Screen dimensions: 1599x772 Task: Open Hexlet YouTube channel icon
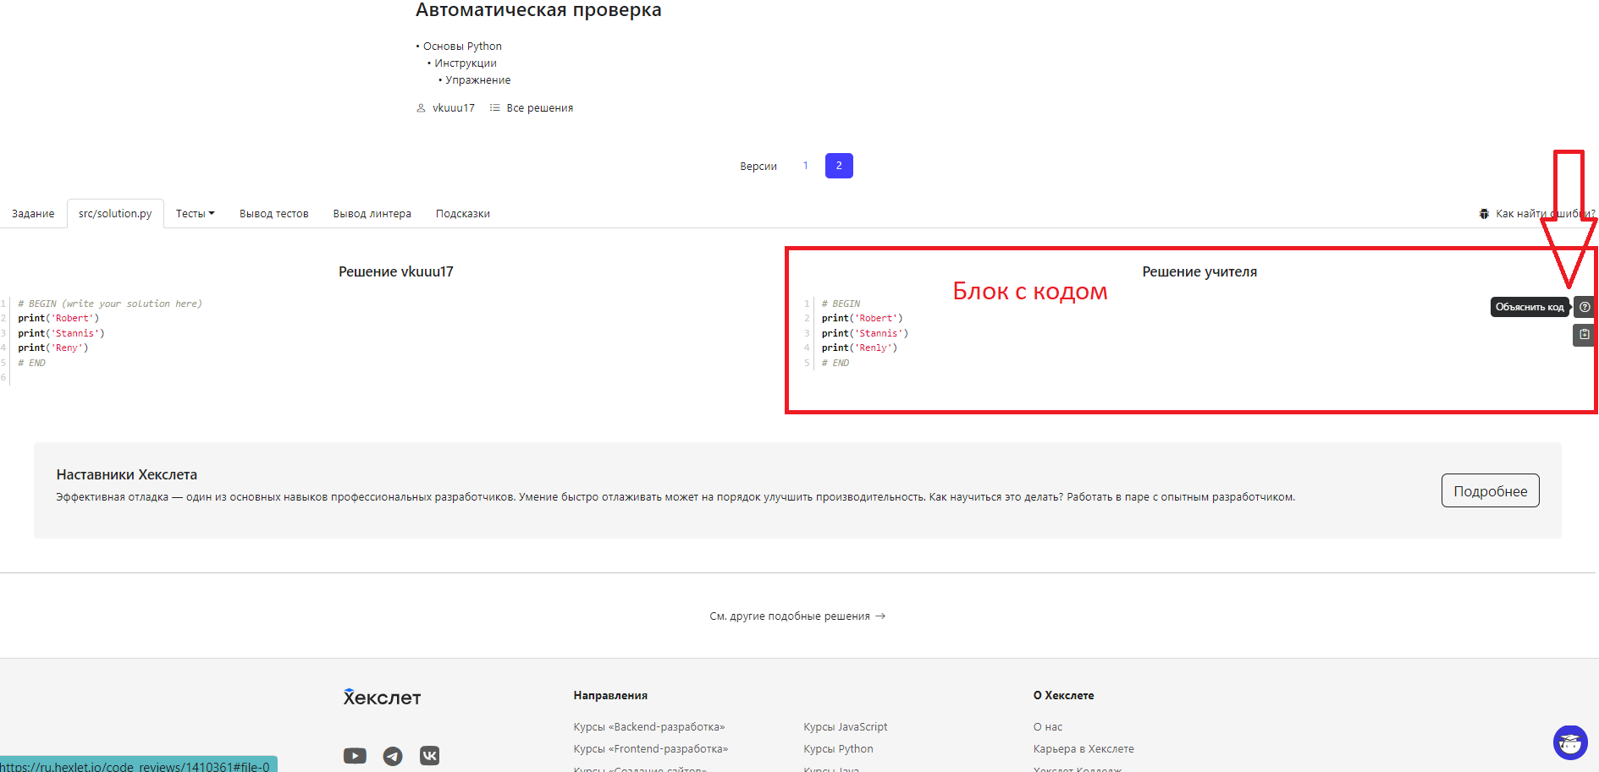click(x=355, y=756)
